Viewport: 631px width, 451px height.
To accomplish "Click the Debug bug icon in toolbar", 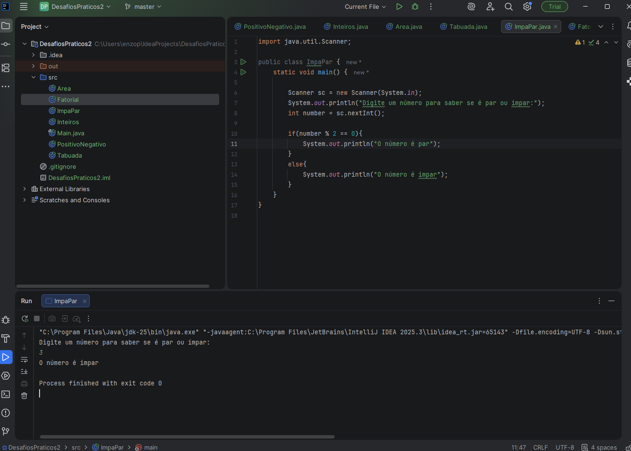I will (x=415, y=7).
